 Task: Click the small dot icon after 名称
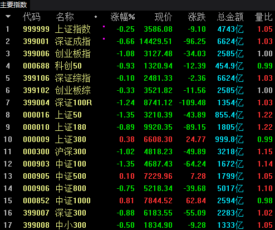96,17
